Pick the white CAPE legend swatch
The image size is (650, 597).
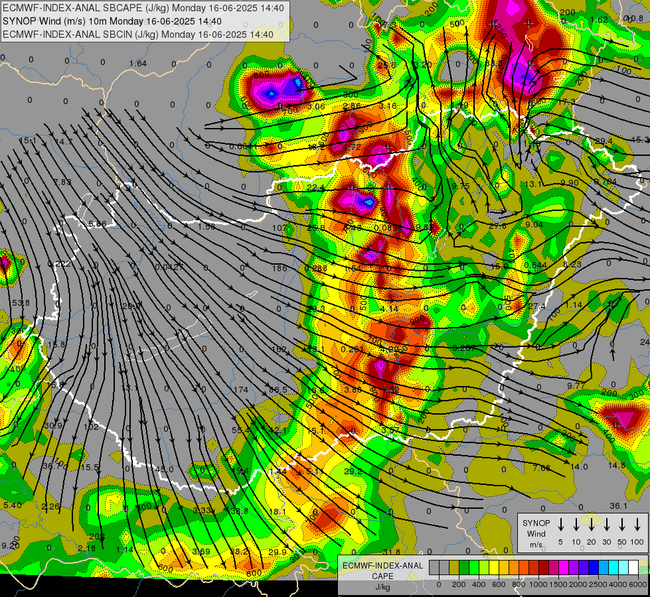pyautogui.click(x=633, y=568)
